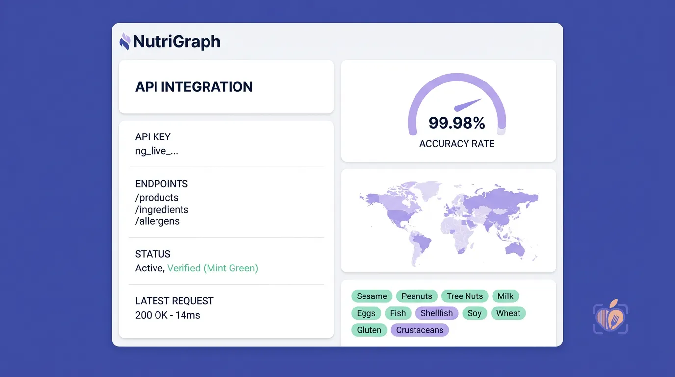
Task: Toggle the Eggs allergen chip
Action: (366, 313)
